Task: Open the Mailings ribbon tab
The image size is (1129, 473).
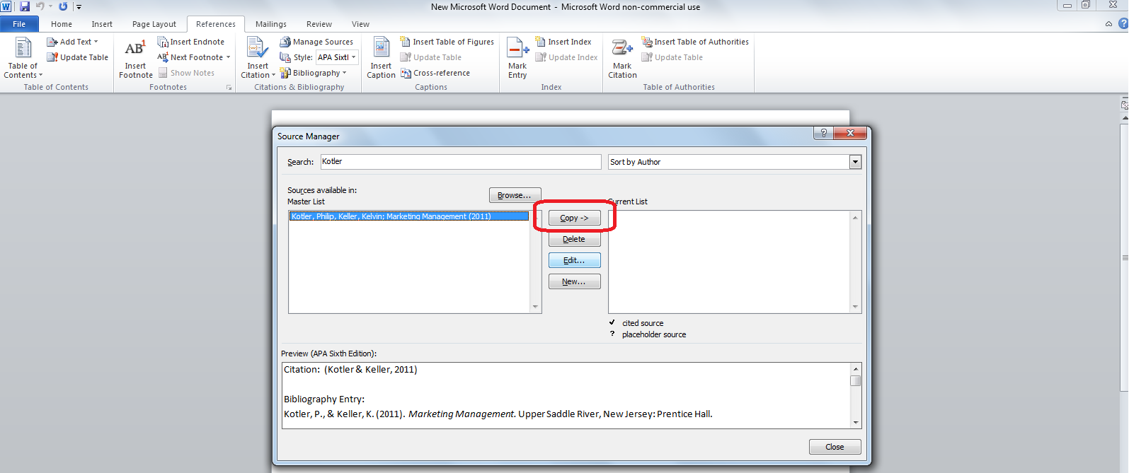Action: [x=270, y=24]
